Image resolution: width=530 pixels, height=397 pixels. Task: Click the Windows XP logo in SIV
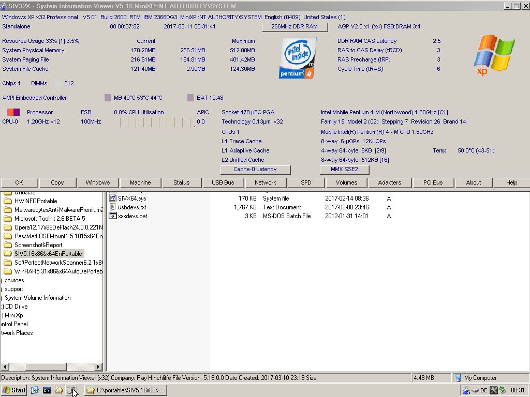[x=494, y=55]
